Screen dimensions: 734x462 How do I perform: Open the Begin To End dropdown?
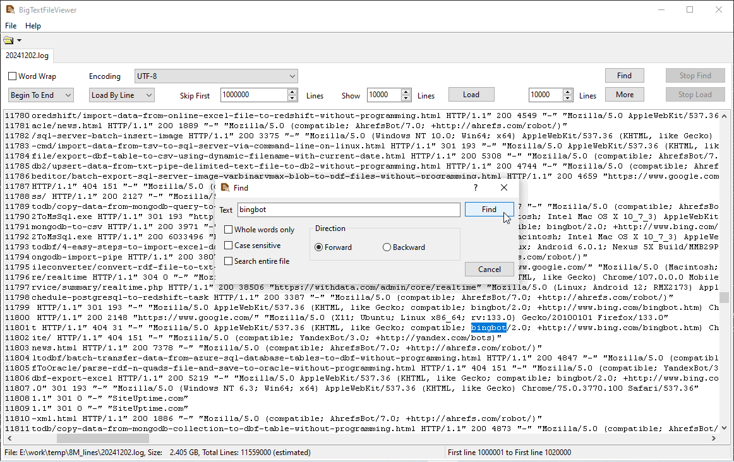[67, 95]
